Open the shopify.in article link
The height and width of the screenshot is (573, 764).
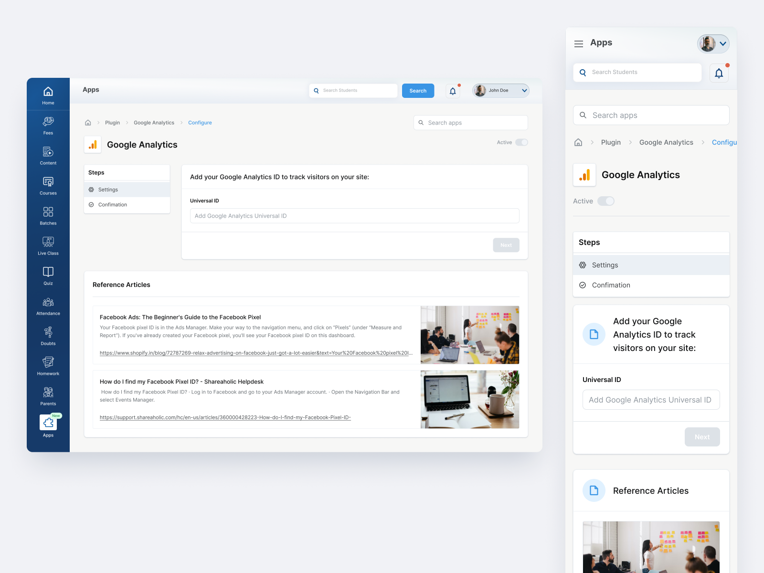pyautogui.click(x=256, y=353)
